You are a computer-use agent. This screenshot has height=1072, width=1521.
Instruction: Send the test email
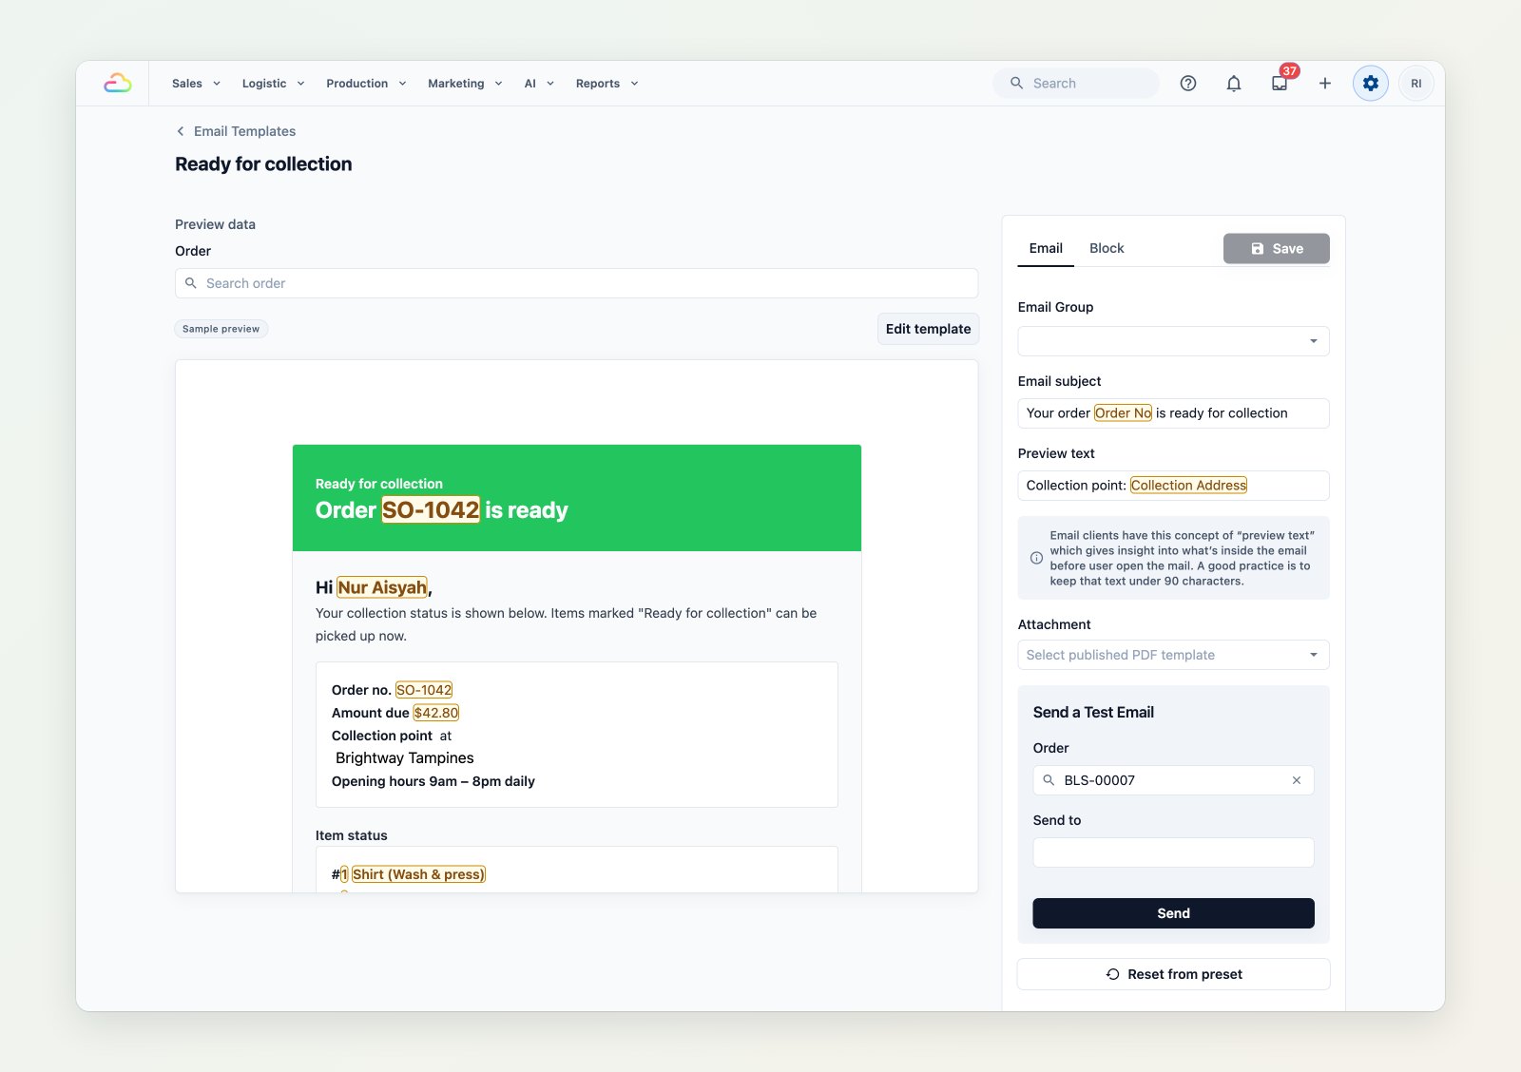click(x=1173, y=913)
